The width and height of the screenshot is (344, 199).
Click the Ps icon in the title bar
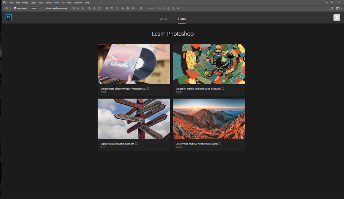tap(5, 3)
